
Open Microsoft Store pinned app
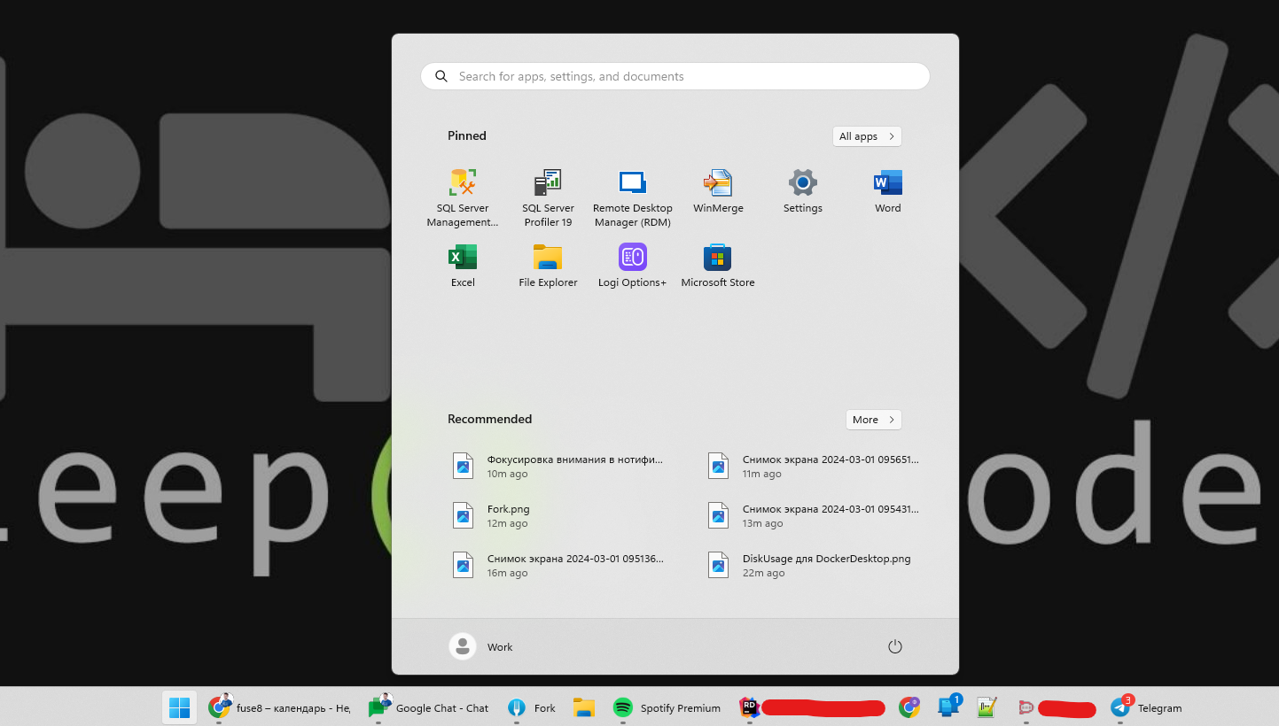tap(718, 265)
